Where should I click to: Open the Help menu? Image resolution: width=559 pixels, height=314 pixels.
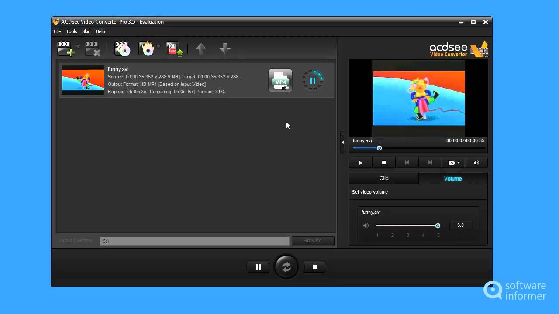100,31
